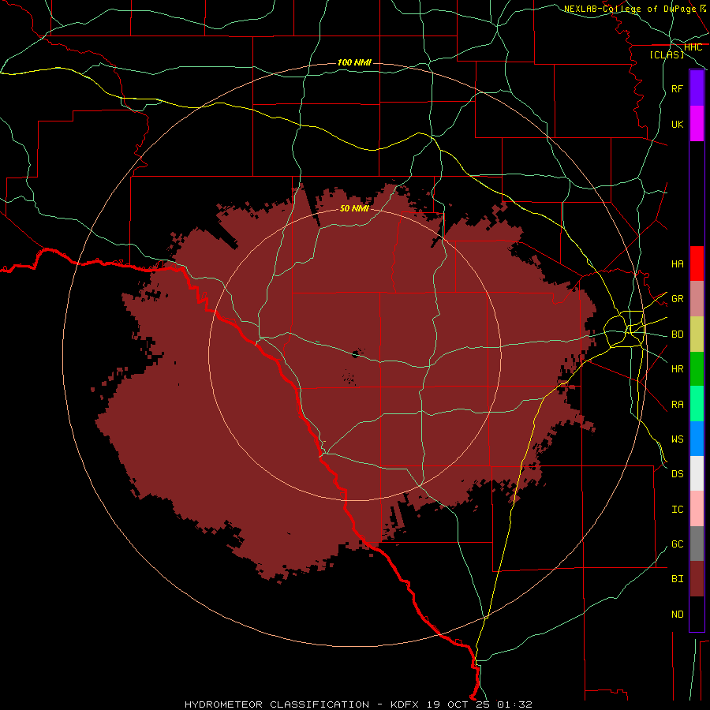Click the RA legend label
This screenshot has width=710, height=710.
[677, 405]
